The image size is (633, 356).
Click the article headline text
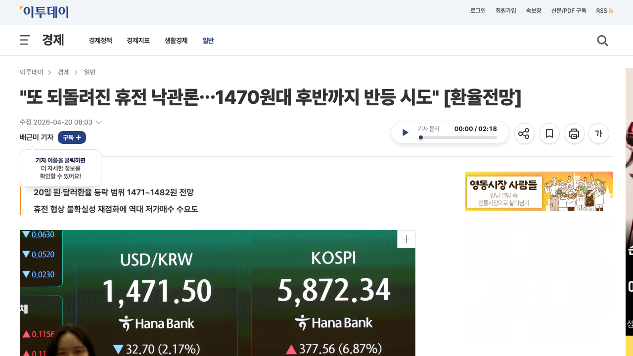(x=271, y=97)
